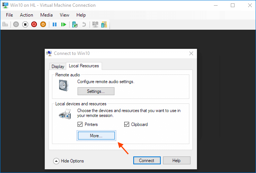This screenshot has height=173, width=256.
Task: Click the printer and camera devices icon
Action: [65, 114]
